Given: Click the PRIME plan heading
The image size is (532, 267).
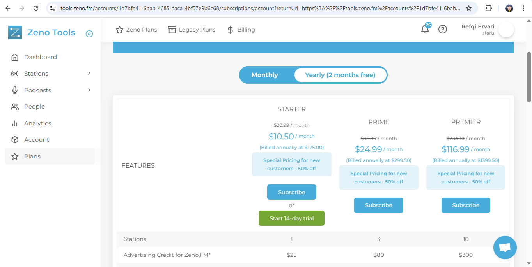Looking at the screenshot, I should coord(379,122).
